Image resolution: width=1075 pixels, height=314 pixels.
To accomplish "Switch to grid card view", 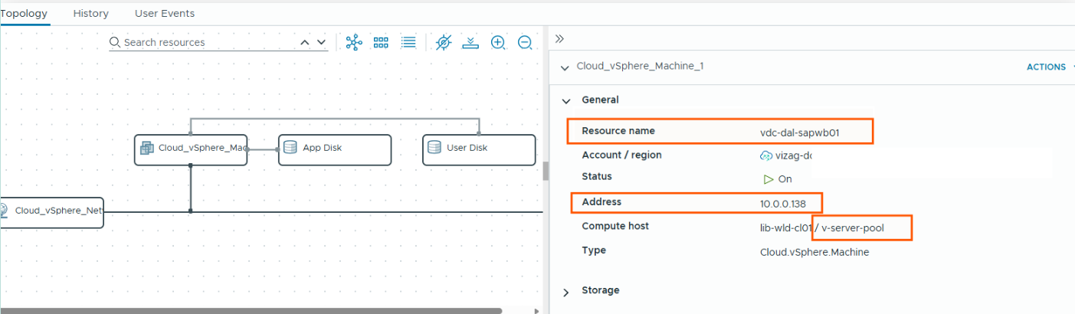I will pos(381,43).
